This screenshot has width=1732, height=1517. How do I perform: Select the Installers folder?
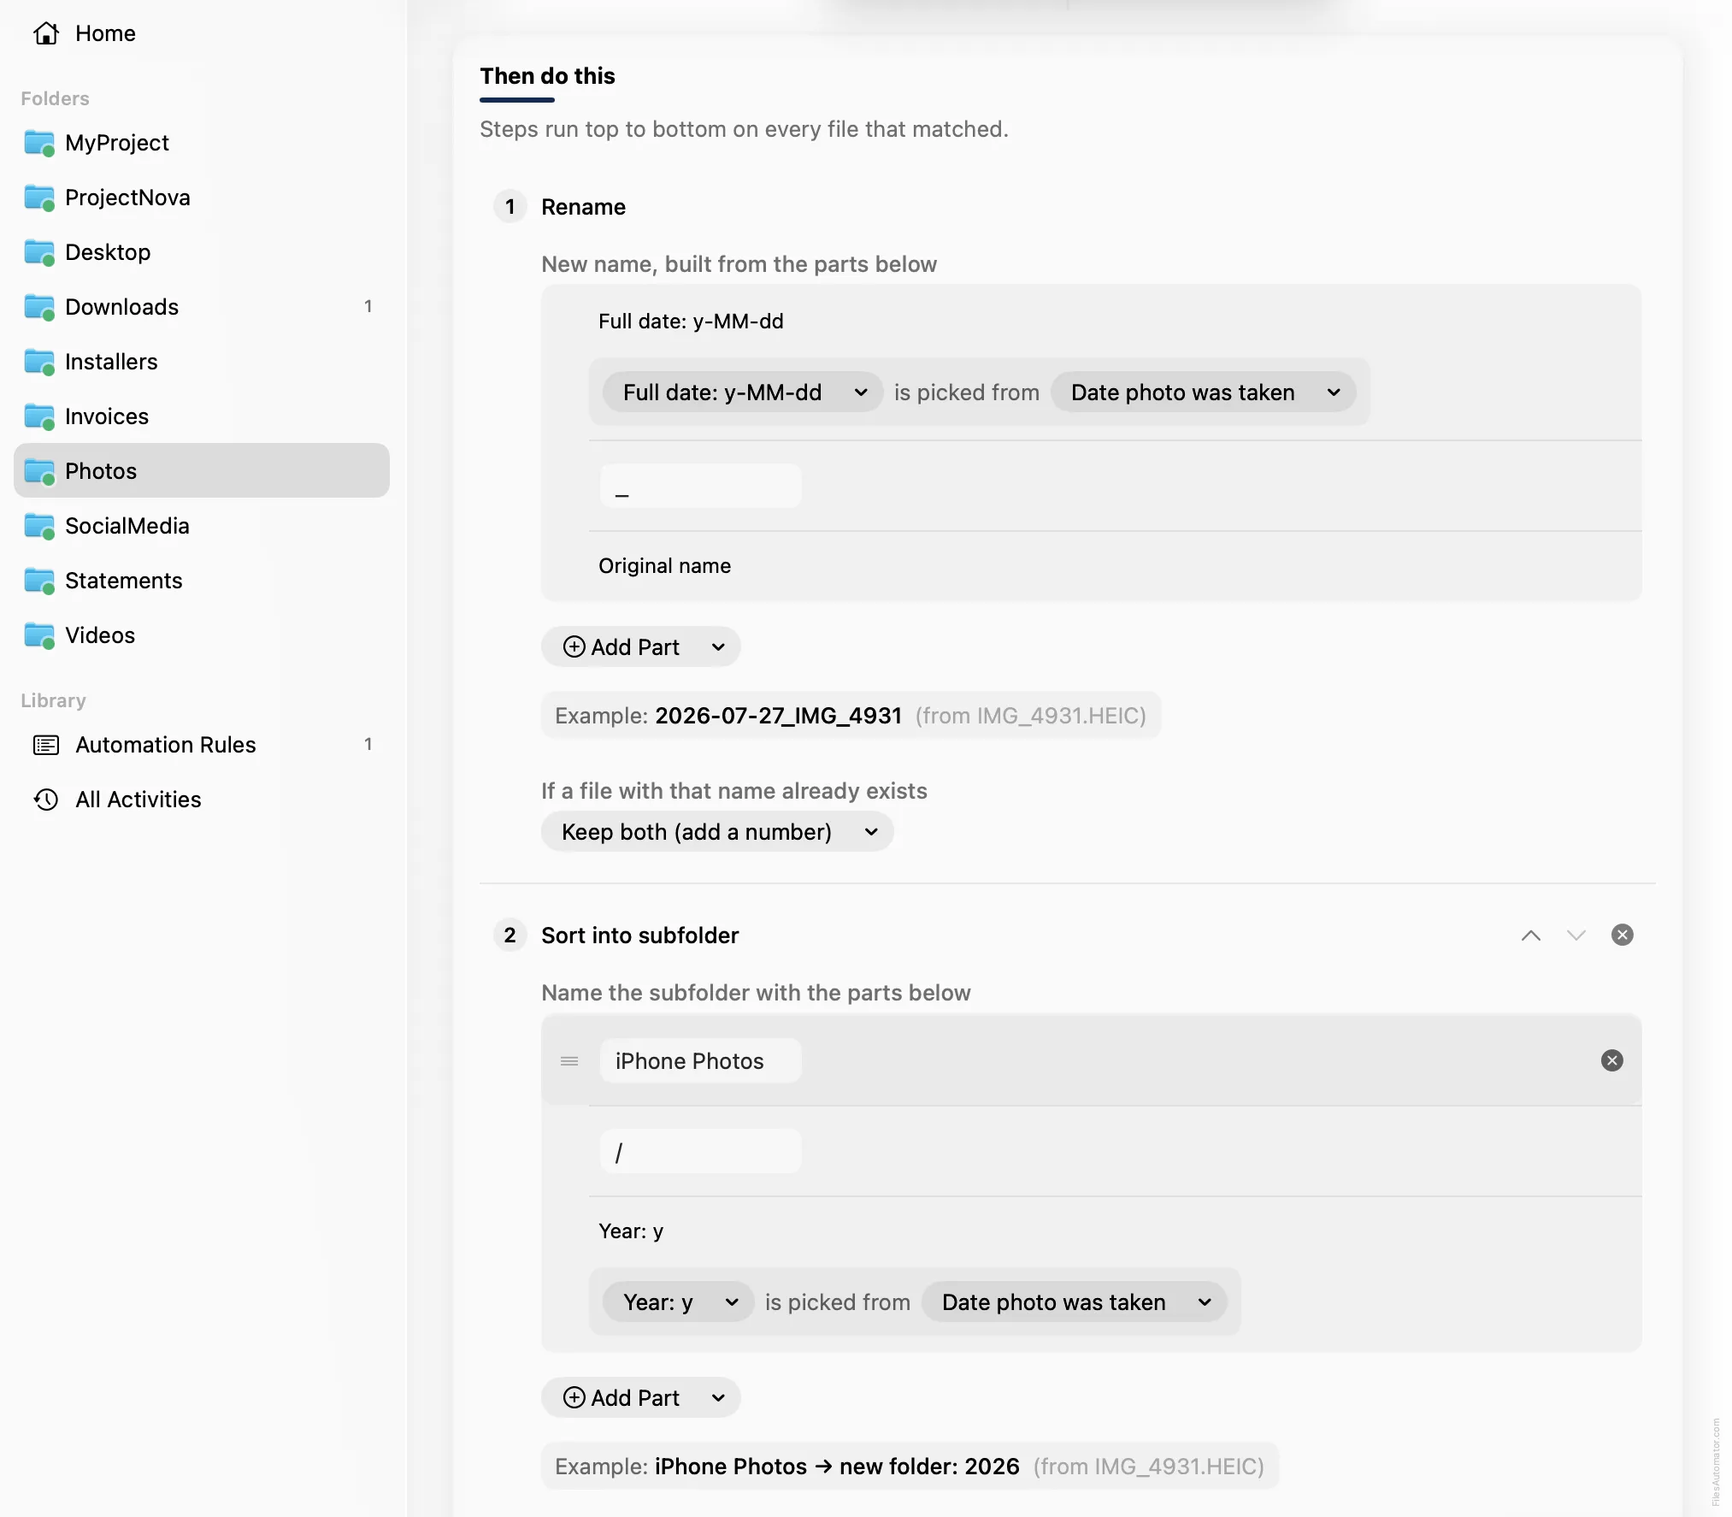point(202,362)
